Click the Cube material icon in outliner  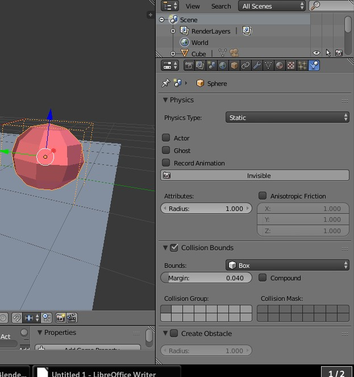tap(234, 53)
